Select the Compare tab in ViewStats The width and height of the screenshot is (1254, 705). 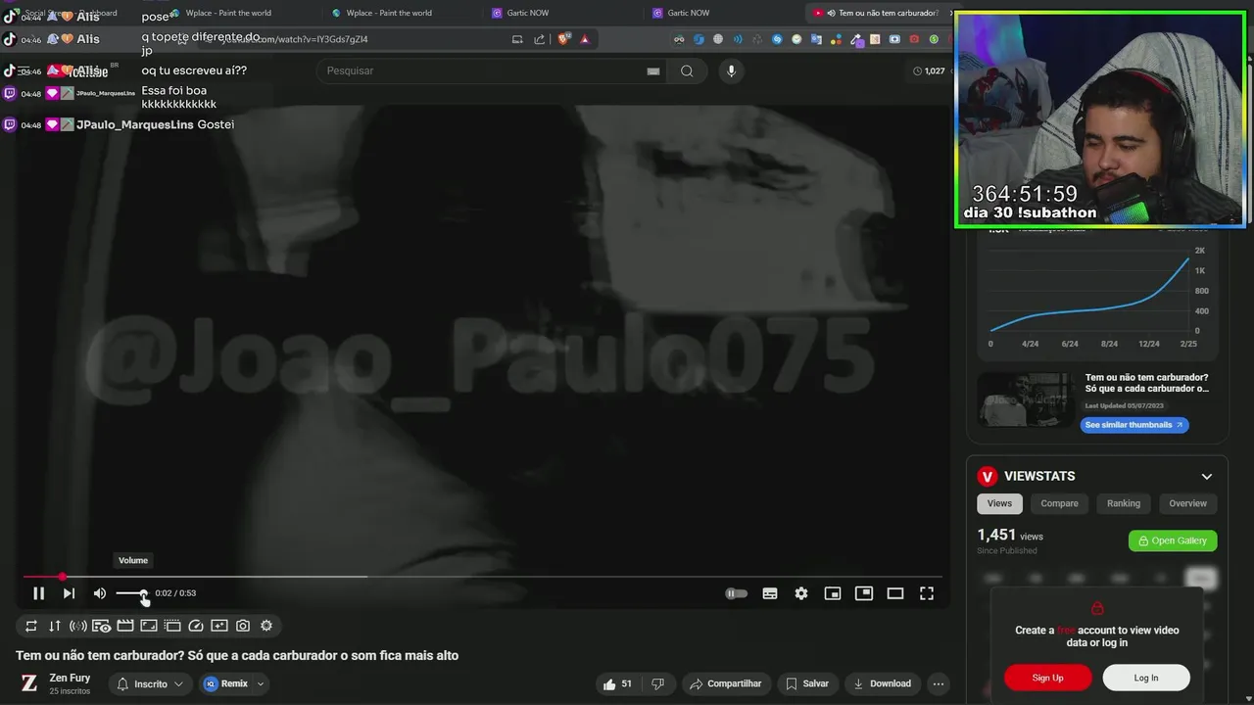[x=1059, y=503]
